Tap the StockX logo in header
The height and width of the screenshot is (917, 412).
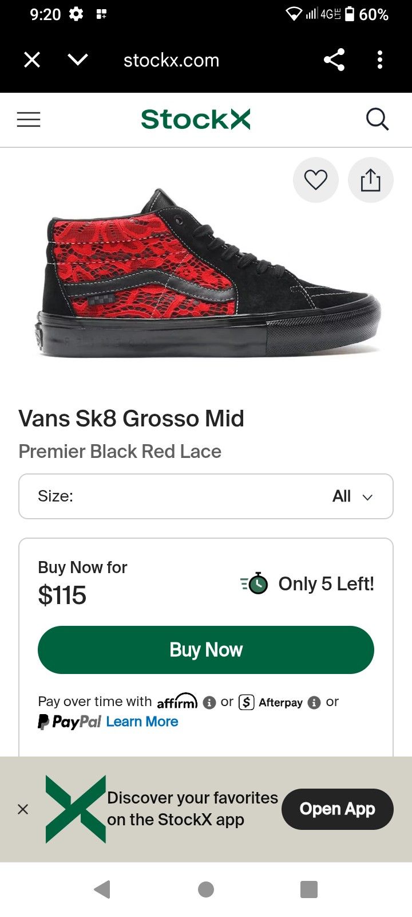(x=196, y=119)
